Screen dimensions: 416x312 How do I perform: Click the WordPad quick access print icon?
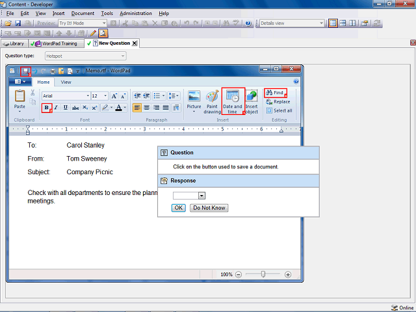click(53, 71)
